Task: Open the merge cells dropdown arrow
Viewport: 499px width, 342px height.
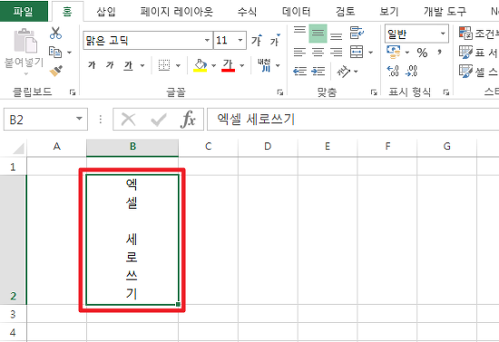Action: tap(371, 53)
